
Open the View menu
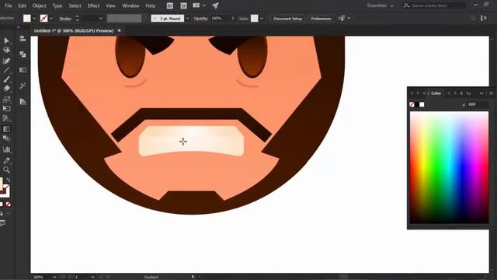(x=110, y=5)
